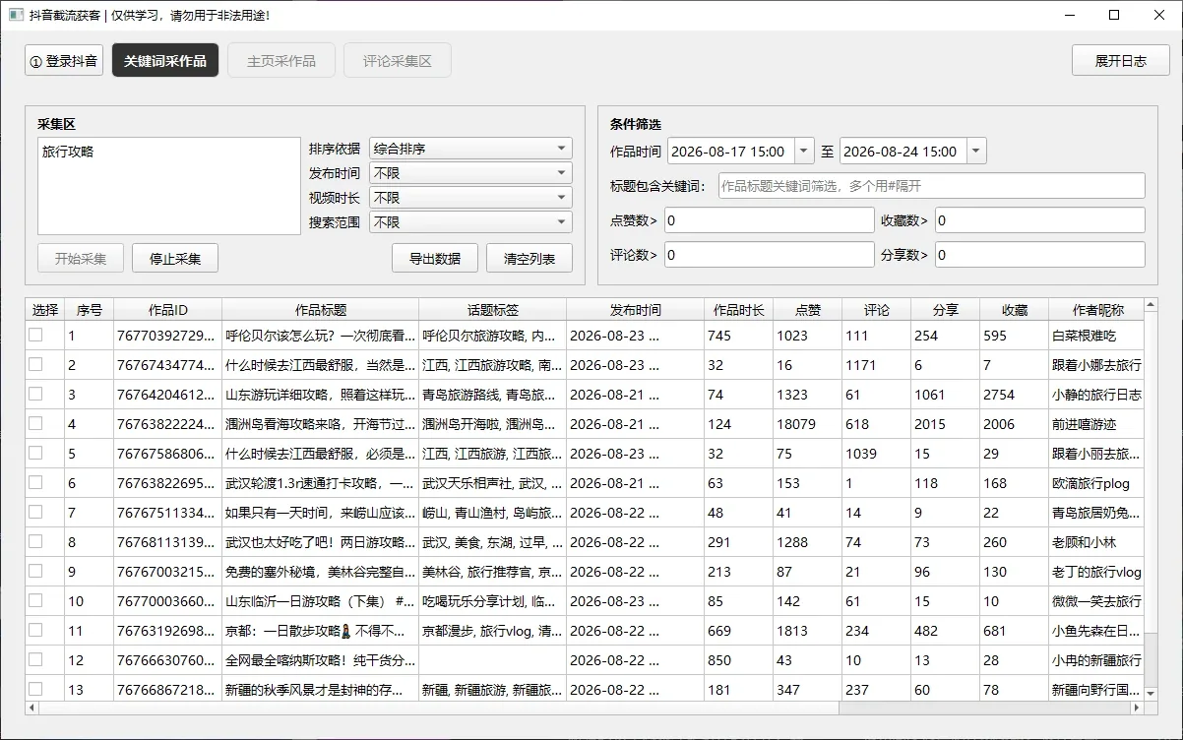
Task: Toggle the checkbox for row 12
Action: pos(35,659)
